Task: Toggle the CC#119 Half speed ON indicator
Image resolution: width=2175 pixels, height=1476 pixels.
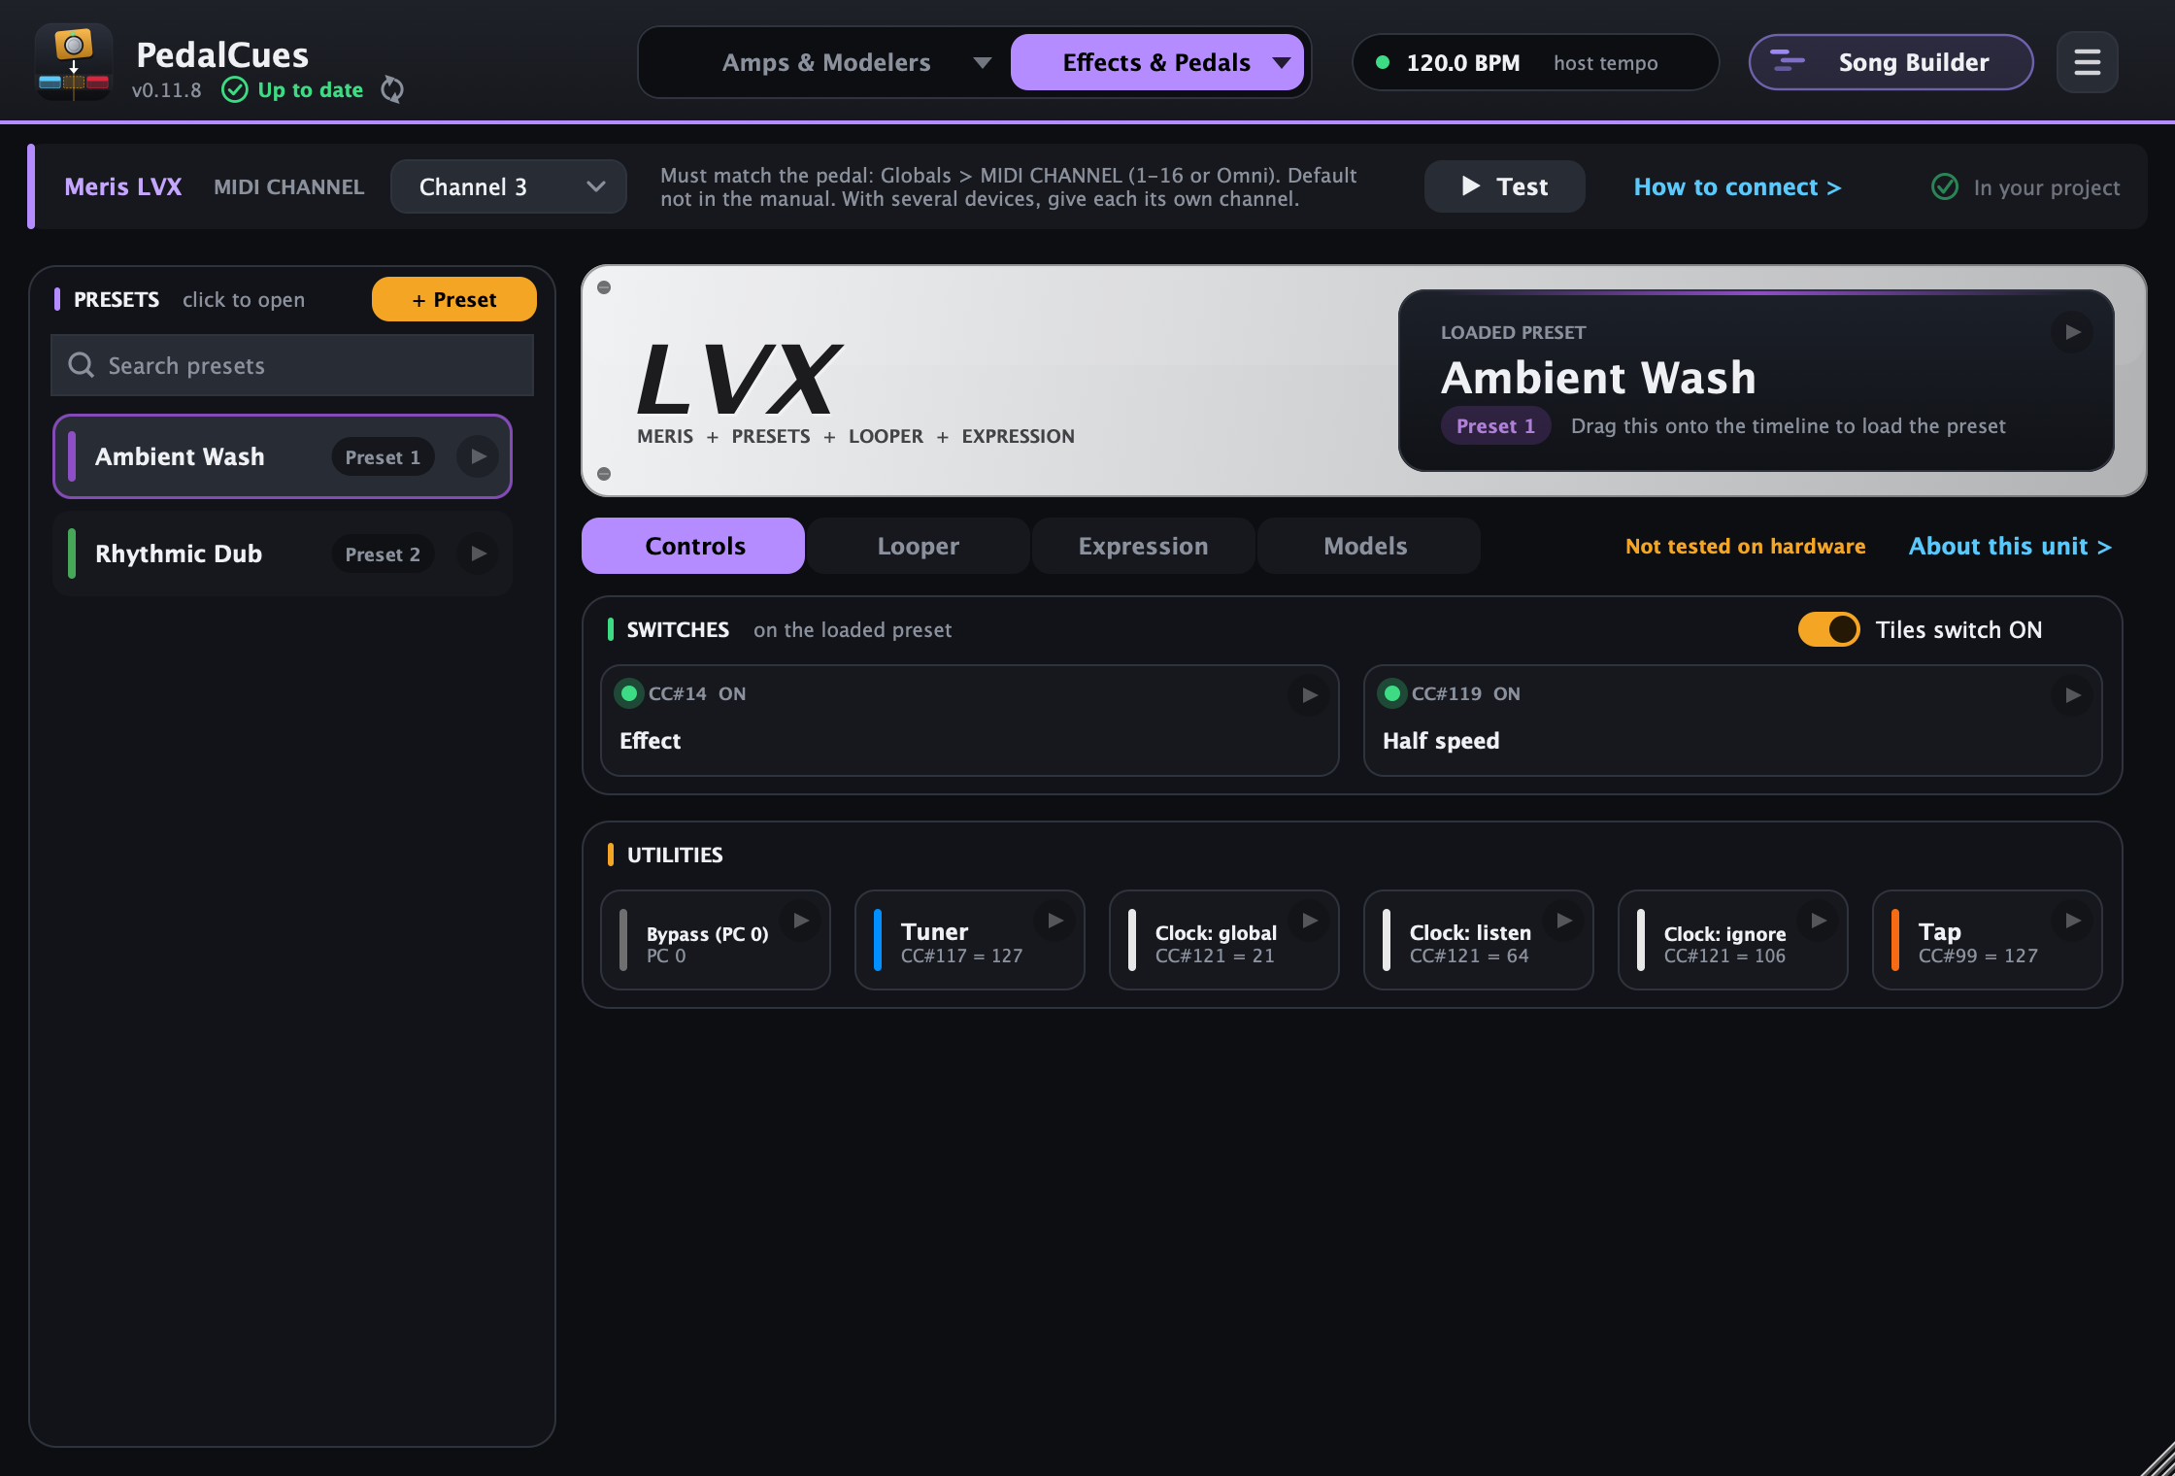Action: [x=1392, y=693]
